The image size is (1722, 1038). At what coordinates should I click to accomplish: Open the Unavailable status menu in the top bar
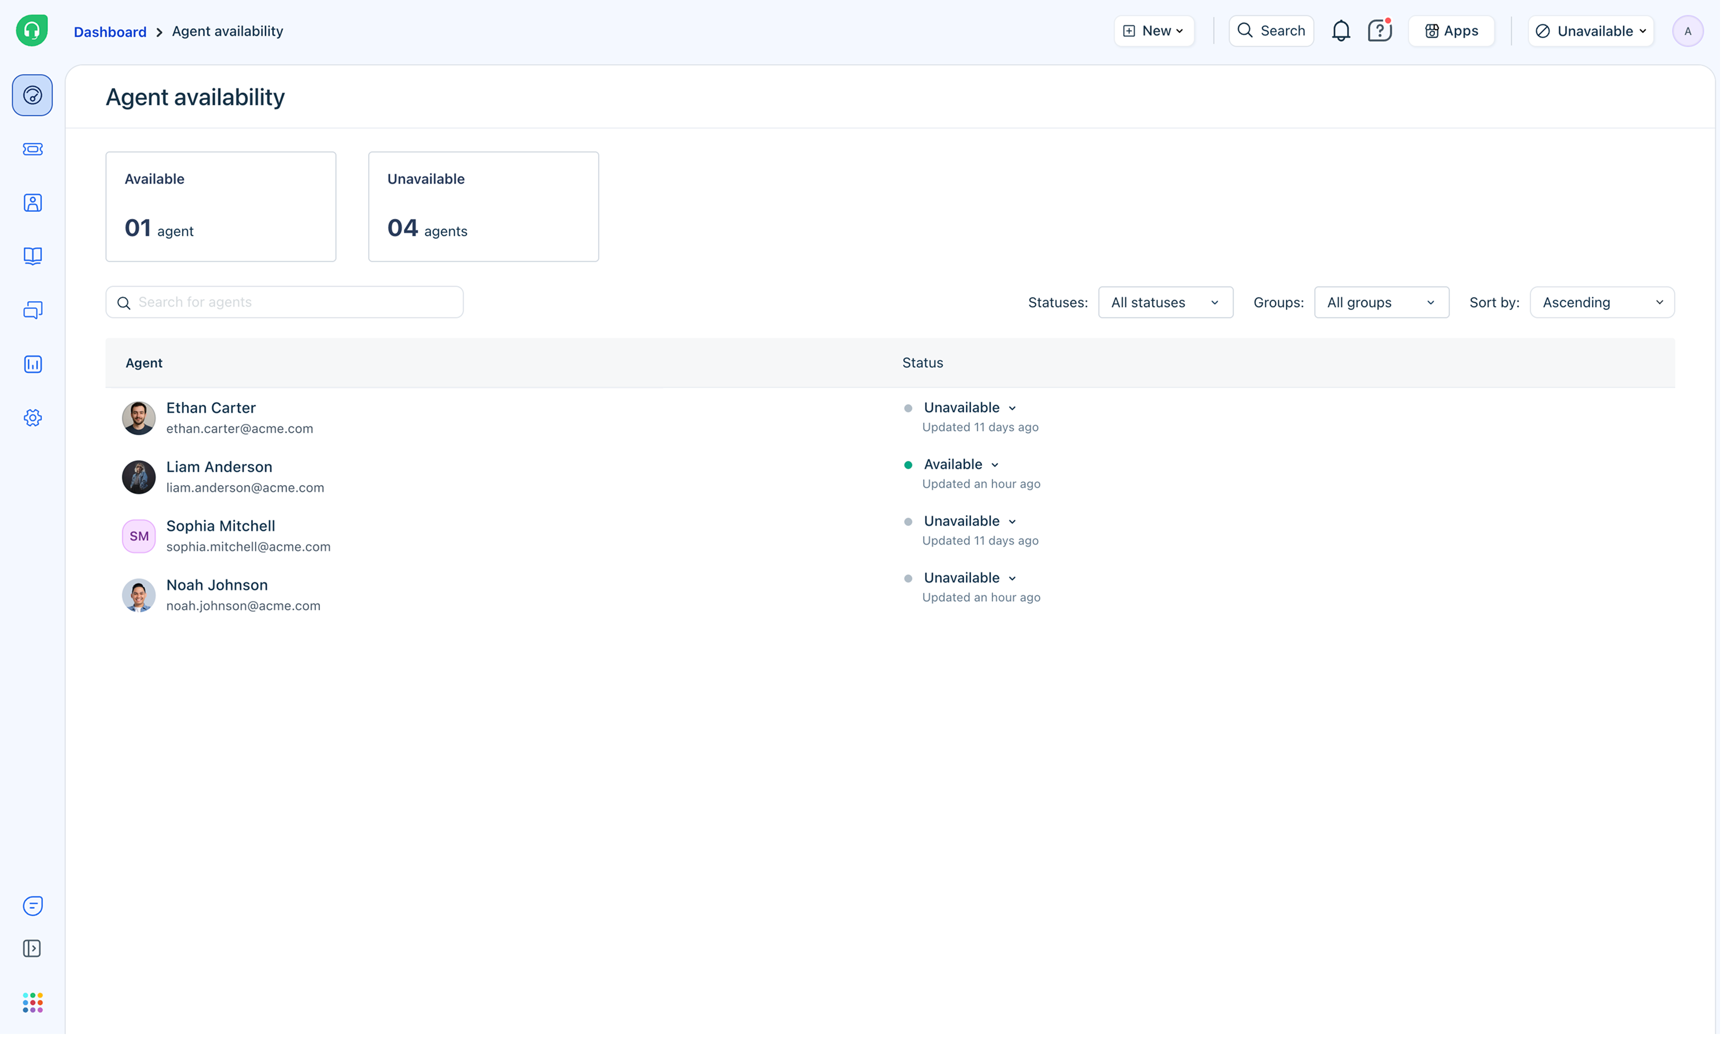pos(1591,32)
